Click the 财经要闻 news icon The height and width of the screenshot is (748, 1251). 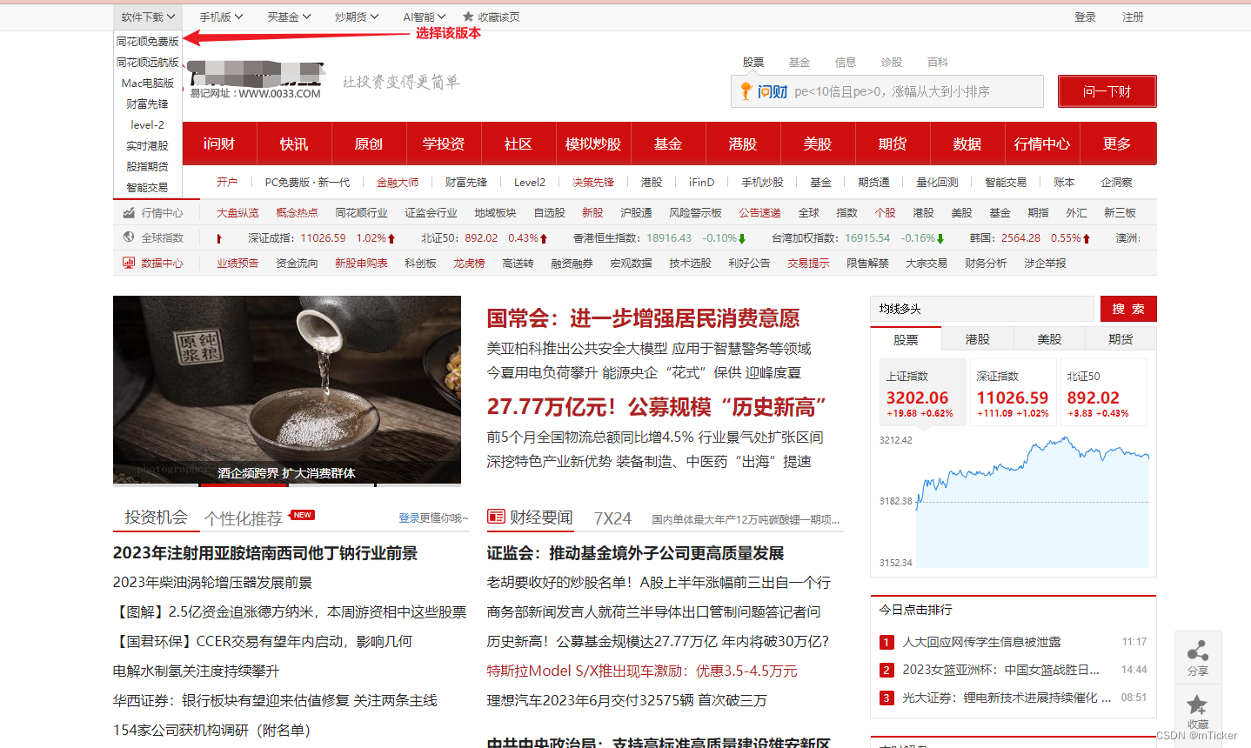(496, 517)
